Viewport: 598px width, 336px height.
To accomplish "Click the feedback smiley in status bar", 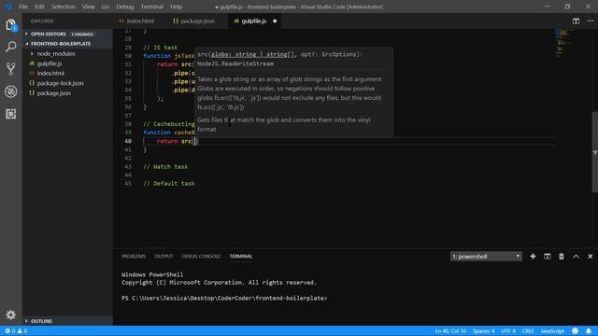I will [576, 331].
